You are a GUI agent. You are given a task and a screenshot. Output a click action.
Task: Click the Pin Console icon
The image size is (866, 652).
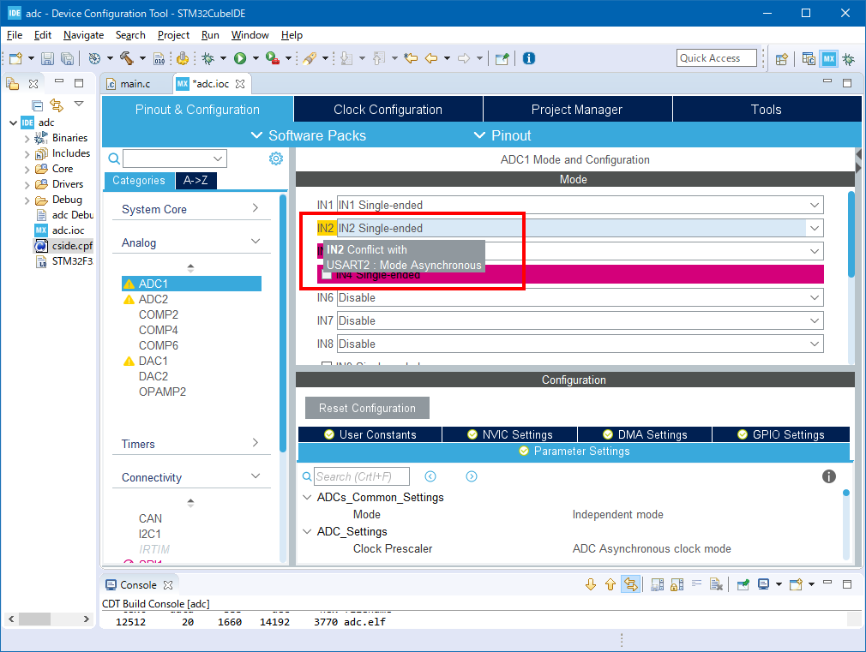point(743,584)
